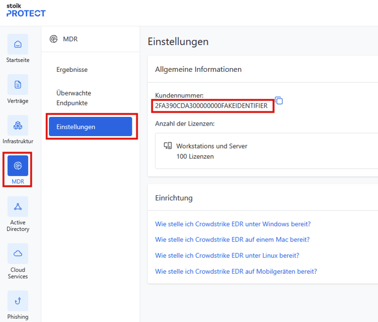Open Crowdstrike EDR mobile devices guide
378x322 pixels.
pos(236,272)
